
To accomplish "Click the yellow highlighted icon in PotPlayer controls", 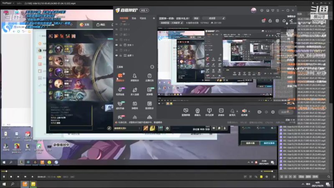I will [261, 177].
